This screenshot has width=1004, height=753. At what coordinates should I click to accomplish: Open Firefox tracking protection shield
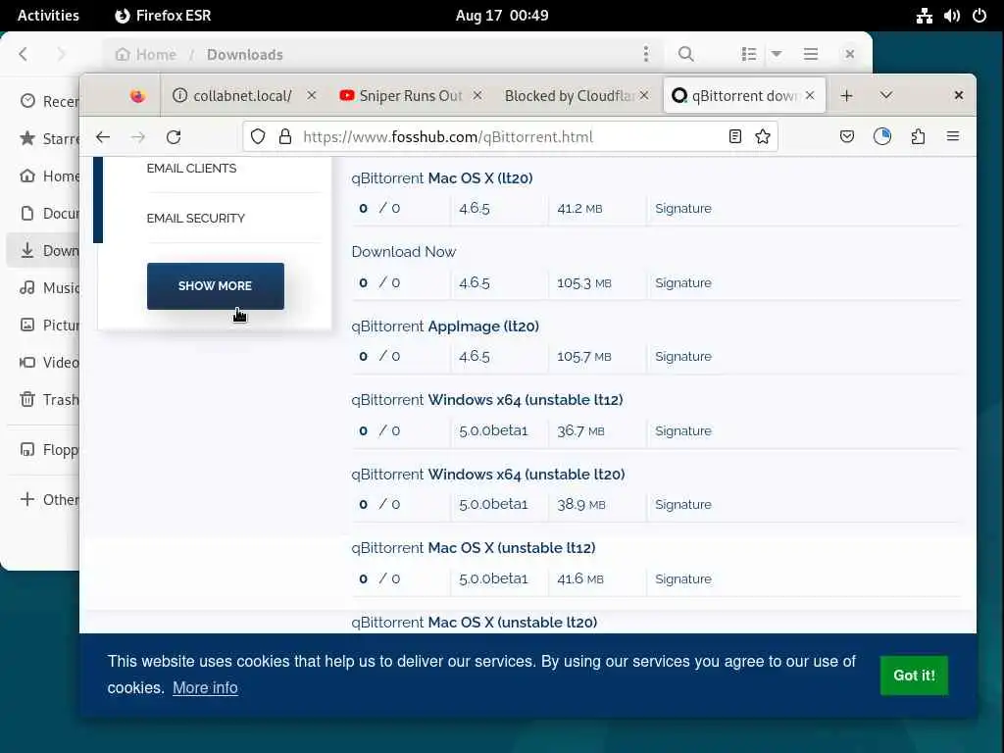pos(258,136)
